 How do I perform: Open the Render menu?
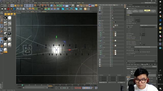35,3
